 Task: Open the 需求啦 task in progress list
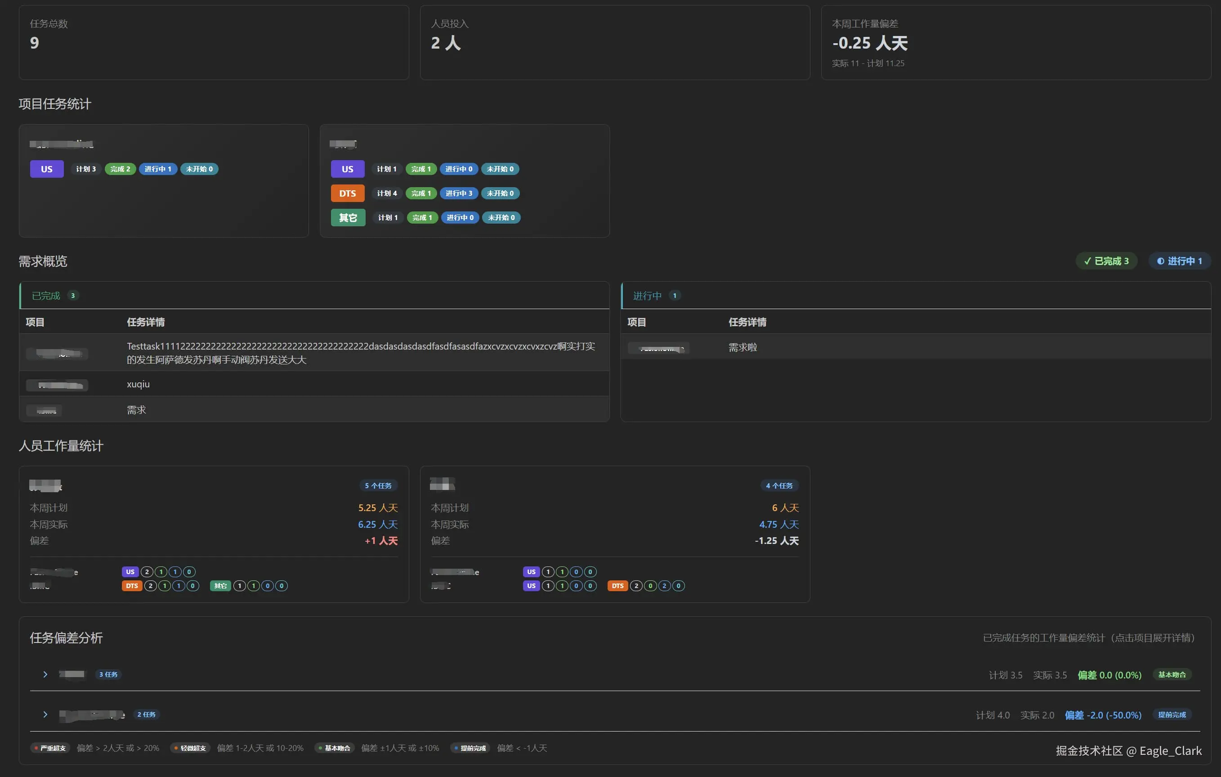[742, 347]
